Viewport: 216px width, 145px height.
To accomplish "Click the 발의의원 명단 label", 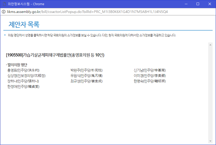I will (x=17, y=65).
